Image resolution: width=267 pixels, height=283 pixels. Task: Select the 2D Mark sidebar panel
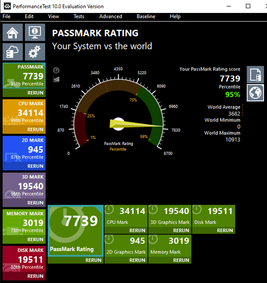pos(24,150)
